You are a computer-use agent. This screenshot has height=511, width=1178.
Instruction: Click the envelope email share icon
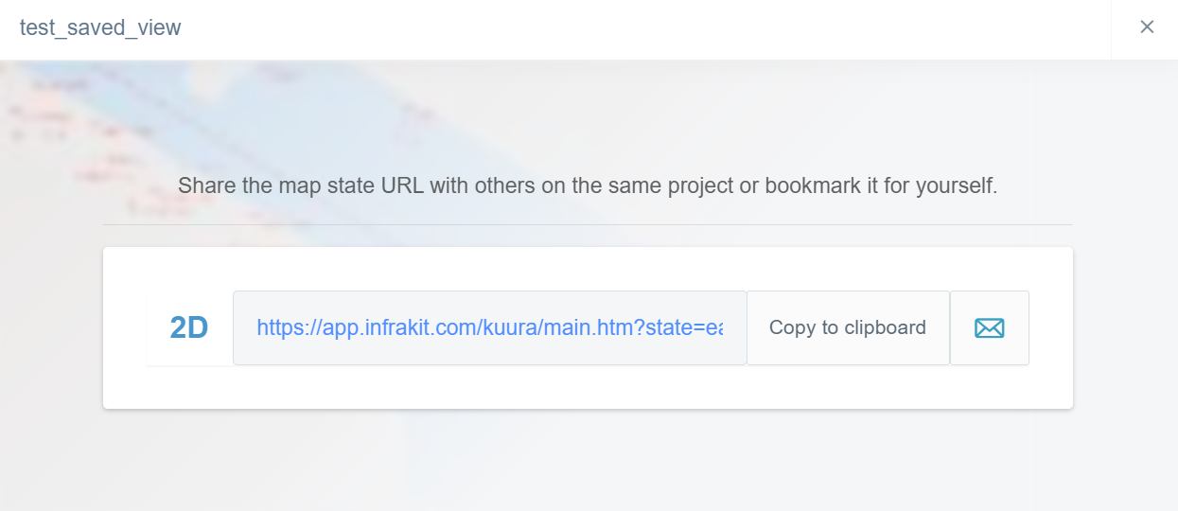(x=989, y=327)
